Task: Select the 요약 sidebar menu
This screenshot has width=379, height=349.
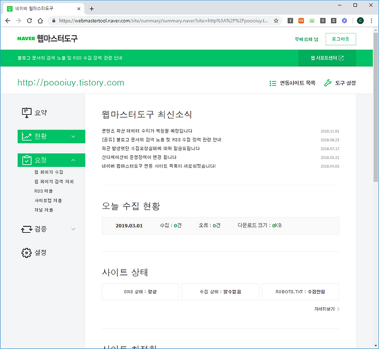Action: (41, 113)
